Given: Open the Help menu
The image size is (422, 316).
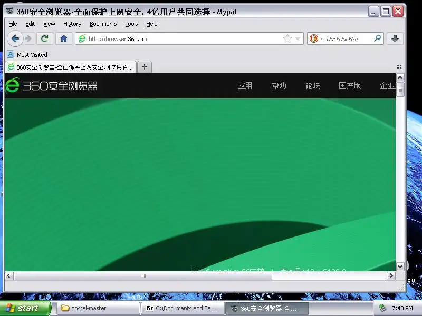Looking at the screenshot, I should pyautogui.click(x=151, y=24).
